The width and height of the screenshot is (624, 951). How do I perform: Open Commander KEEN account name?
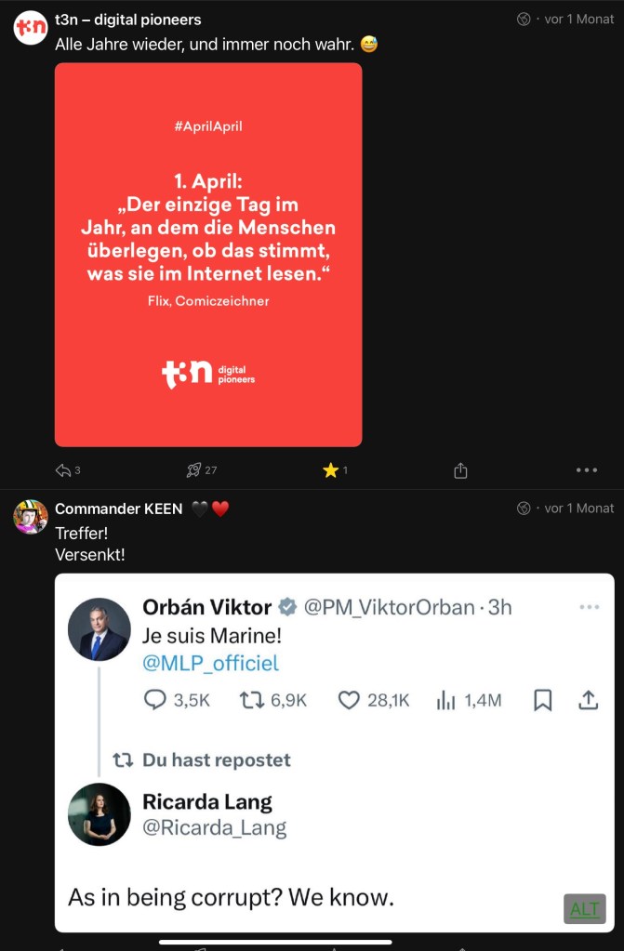[119, 509]
